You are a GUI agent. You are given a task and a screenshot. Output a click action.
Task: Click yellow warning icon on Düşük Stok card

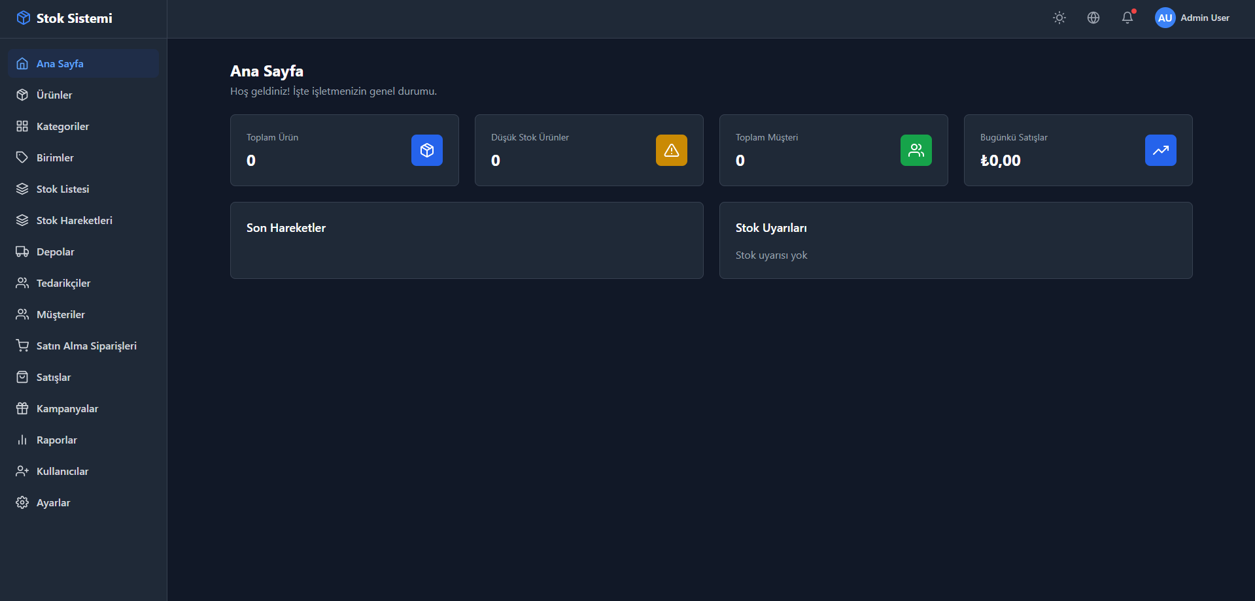672,150
